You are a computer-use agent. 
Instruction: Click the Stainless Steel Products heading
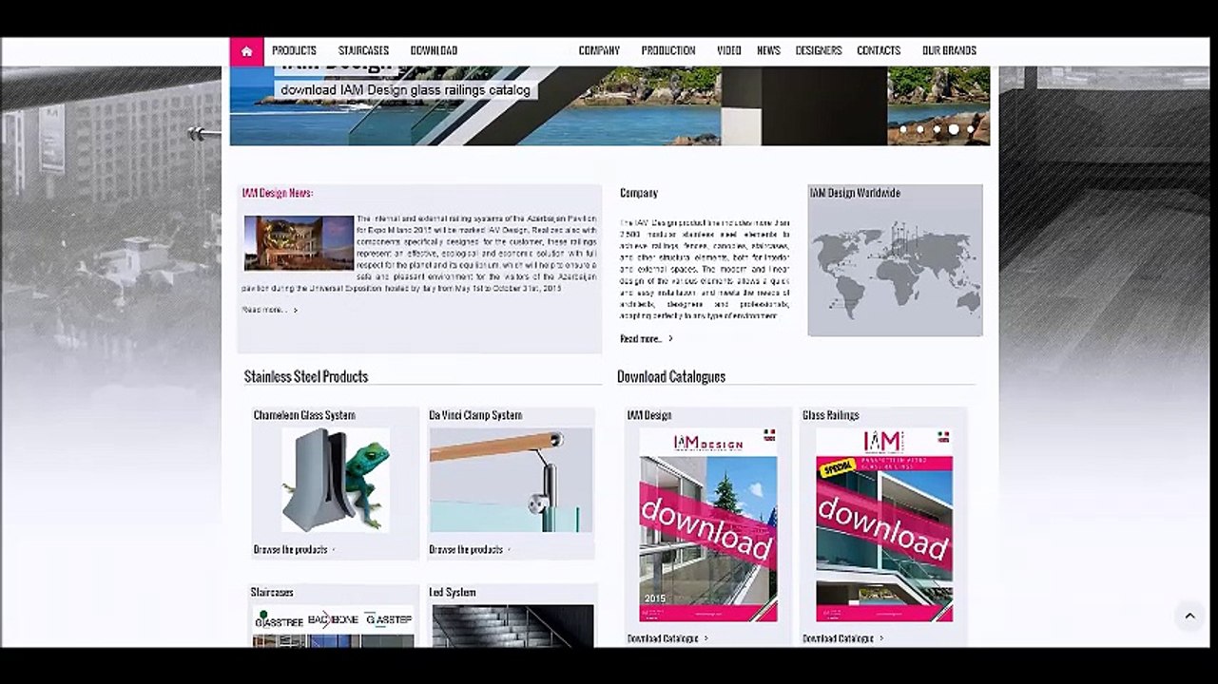point(306,377)
